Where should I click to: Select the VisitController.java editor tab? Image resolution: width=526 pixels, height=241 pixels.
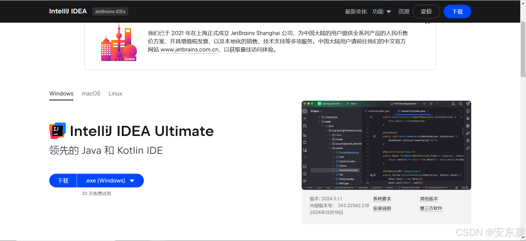click(377, 111)
